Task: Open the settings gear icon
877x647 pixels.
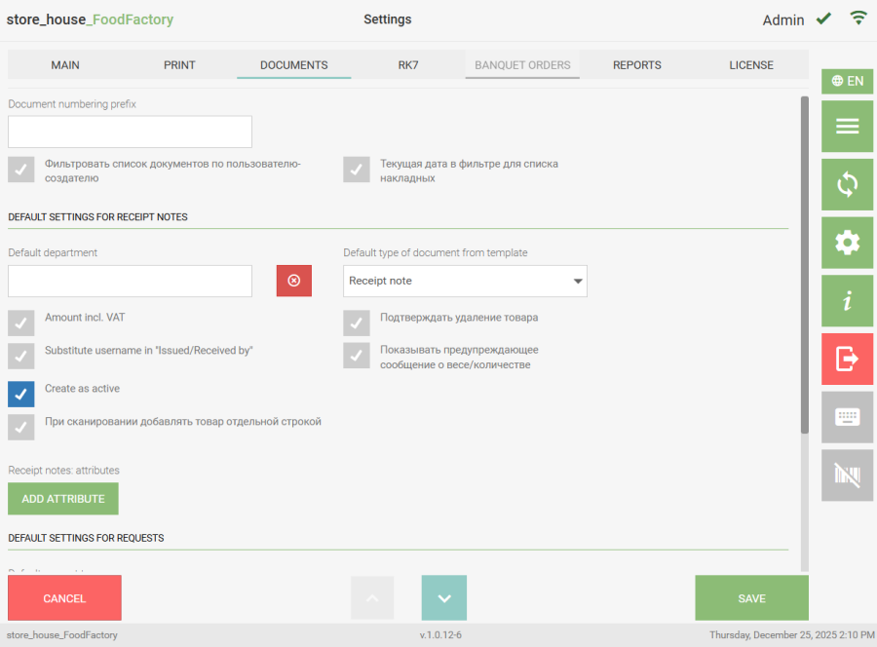Action: point(847,243)
